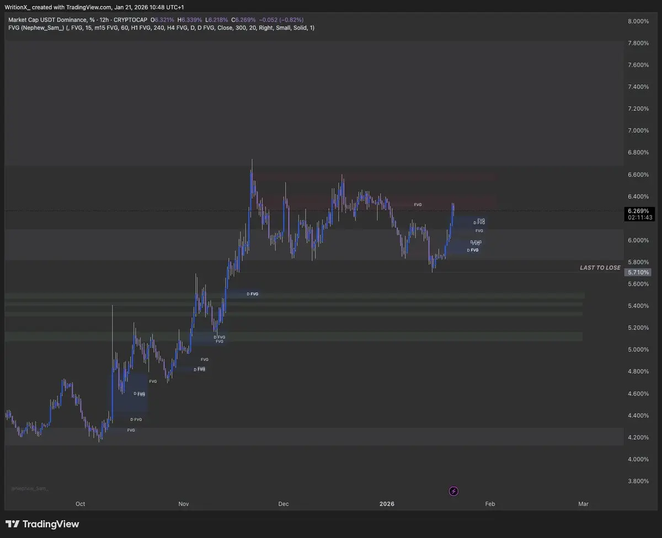Click the Oct label on time axis
The height and width of the screenshot is (538, 662).
[x=81, y=504]
